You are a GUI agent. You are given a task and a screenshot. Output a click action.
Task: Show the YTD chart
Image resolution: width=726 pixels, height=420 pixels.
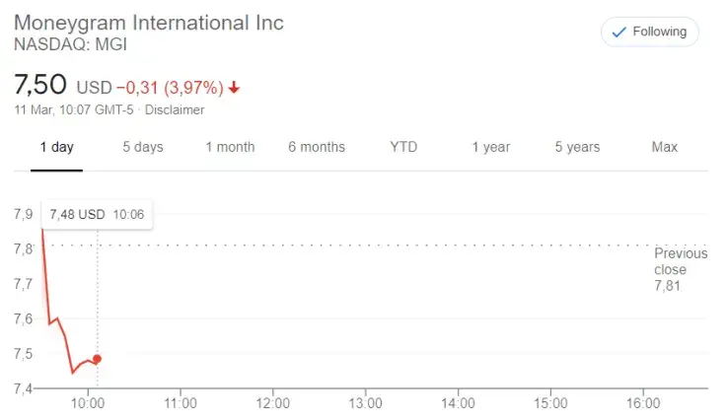pyautogui.click(x=403, y=147)
